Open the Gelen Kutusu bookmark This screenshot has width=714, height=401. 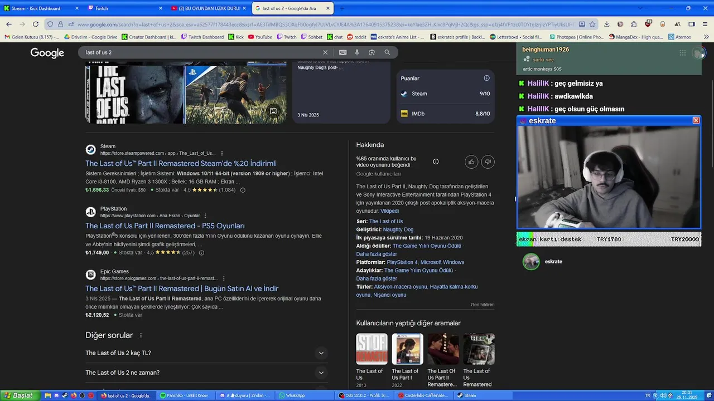pyautogui.click(x=32, y=37)
